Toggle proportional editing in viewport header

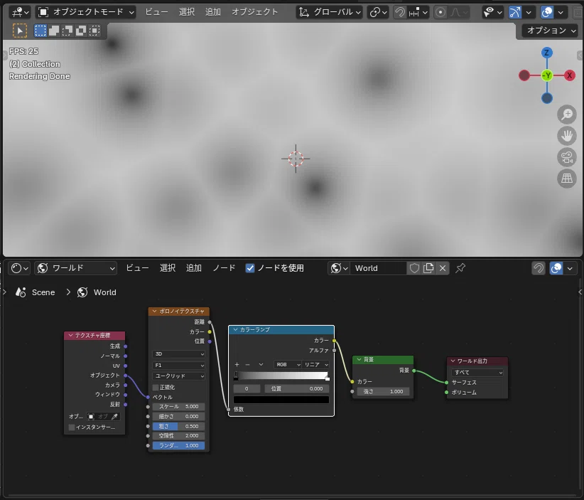(x=440, y=12)
